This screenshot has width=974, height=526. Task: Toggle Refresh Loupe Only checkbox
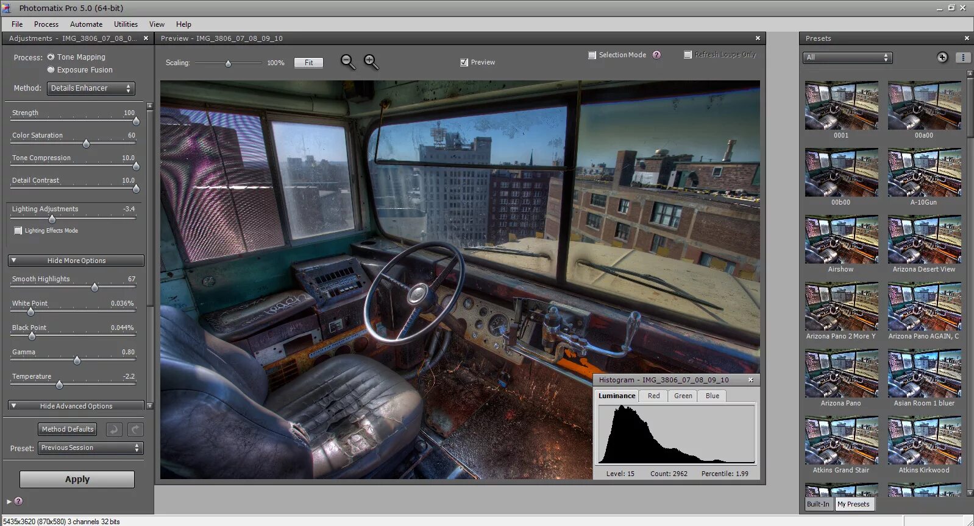click(x=688, y=55)
